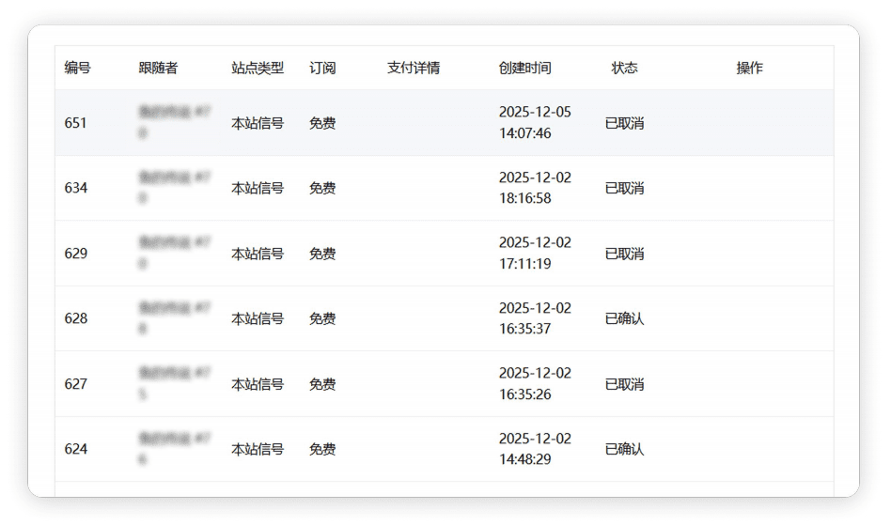Click the 2025-12-05 14:07:46 creation time
Screen dimensions: 891x525
pyautogui.click(x=534, y=123)
